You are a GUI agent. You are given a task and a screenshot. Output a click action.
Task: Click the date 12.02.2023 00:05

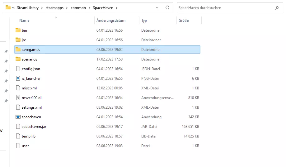[x=110, y=88]
